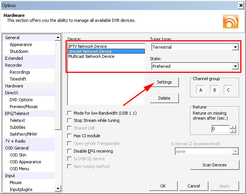Screen dimensions: 246x194
Task: Expand the State dropdown
Action: [x=235, y=66]
